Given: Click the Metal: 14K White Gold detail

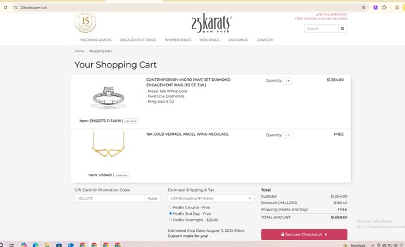Looking at the screenshot, I should pyautogui.click(x=166, y=91).
